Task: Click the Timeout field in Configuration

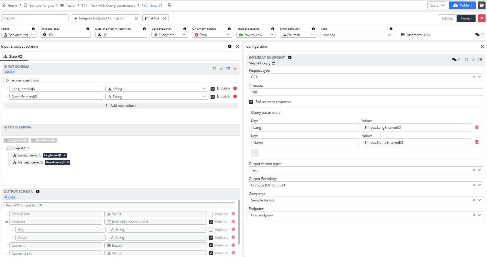Action: [x=366, y=92]
